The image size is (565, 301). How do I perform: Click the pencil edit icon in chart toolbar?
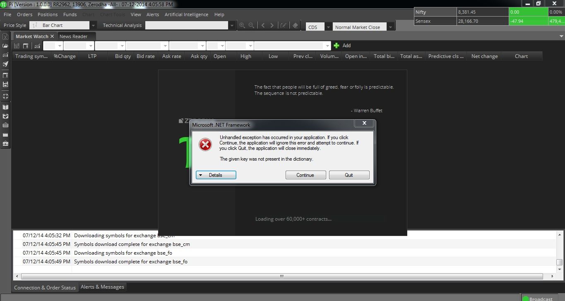click(x=283, y=25)
